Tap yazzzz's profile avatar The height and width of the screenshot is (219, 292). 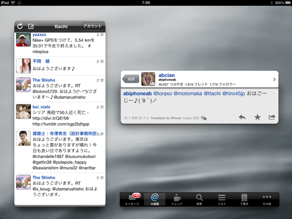[x=23, y=40]
